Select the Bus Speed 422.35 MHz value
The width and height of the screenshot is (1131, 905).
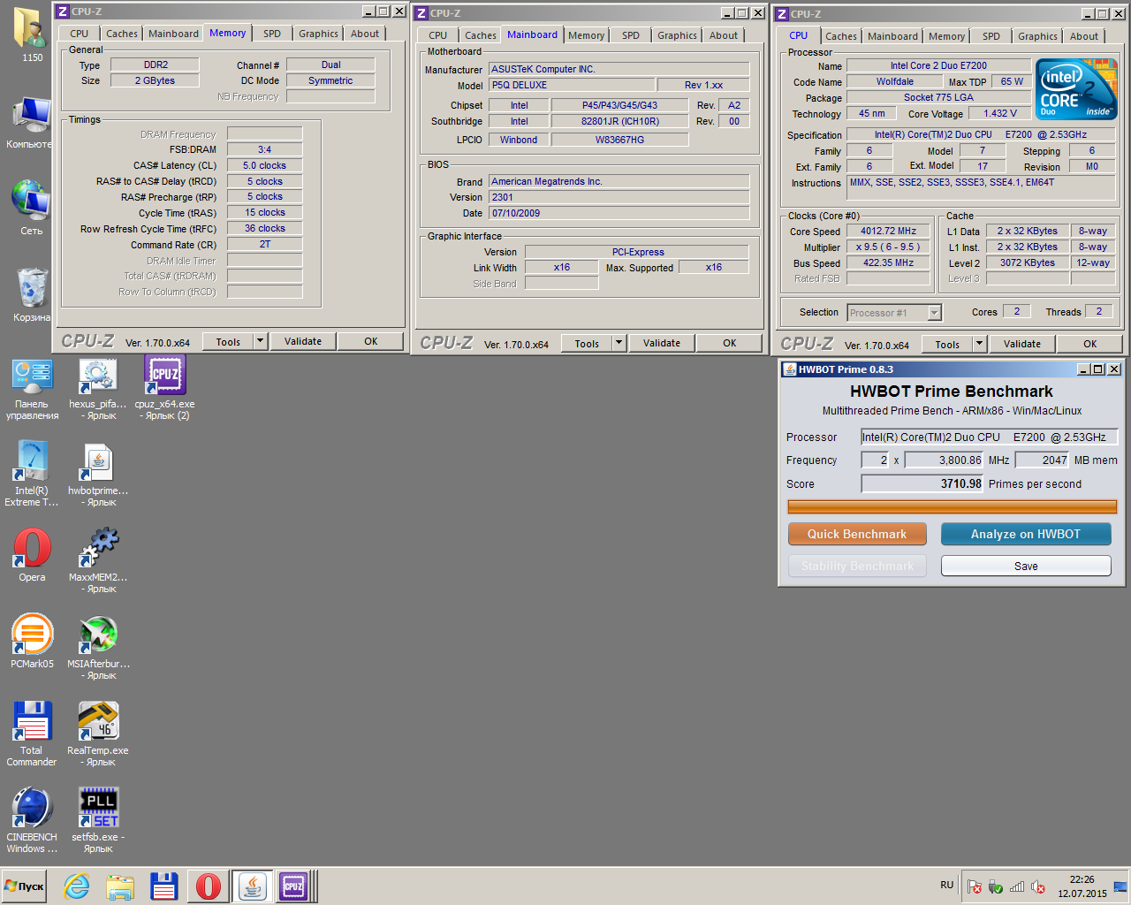click(x=889, y=262)
